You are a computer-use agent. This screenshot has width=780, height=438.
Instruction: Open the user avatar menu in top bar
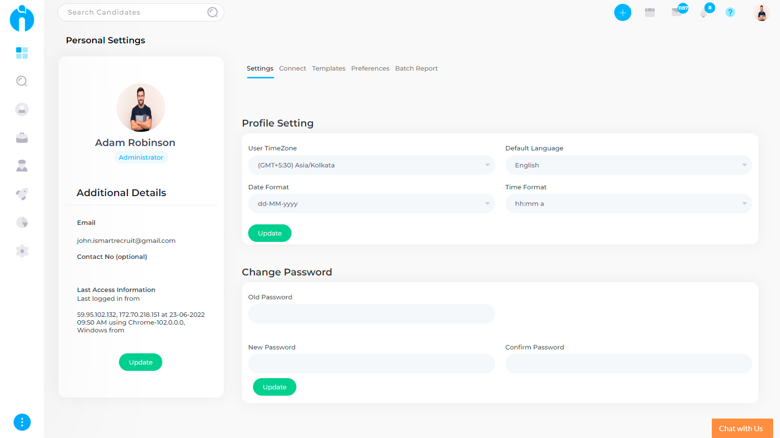[x=761, y=13]
